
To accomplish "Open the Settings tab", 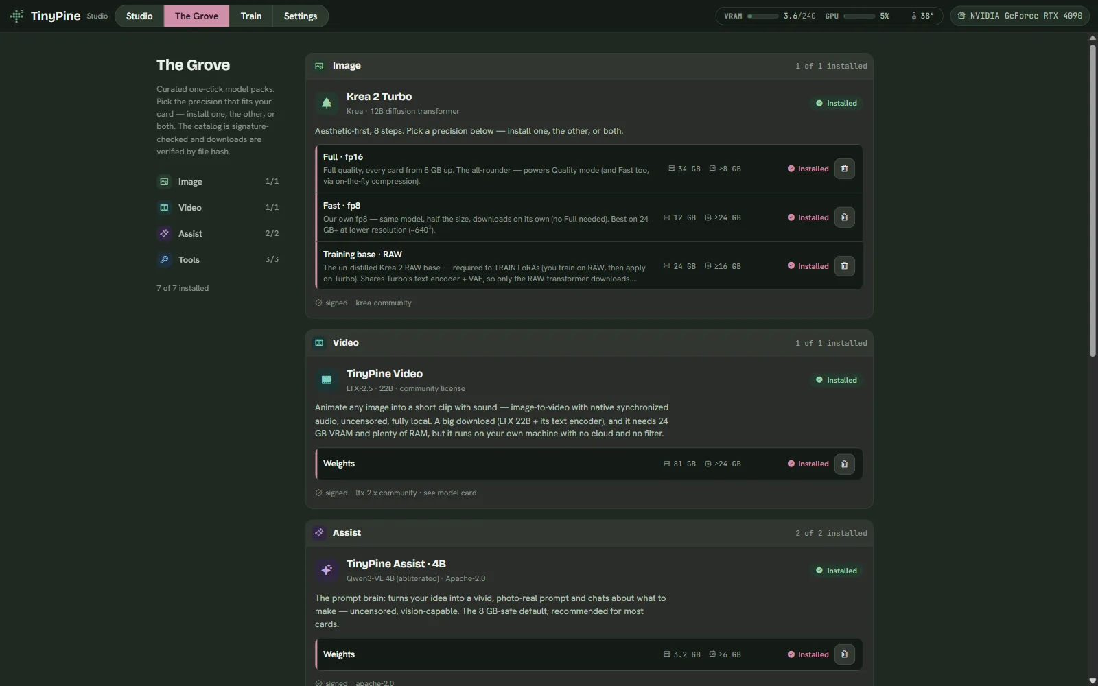I will click(301, 16).
